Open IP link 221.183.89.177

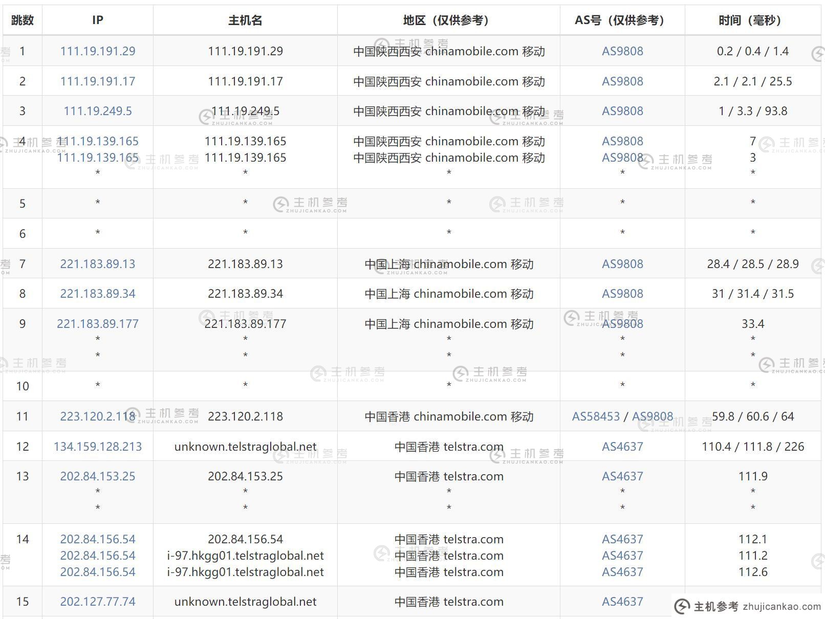tap(98, 324)
